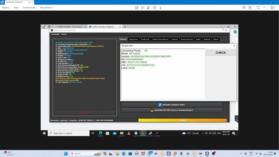The image size is (279, 157).
Task: Click the yellow-orange progress bar
Action: pyautogui.click(x=183, y=120)
